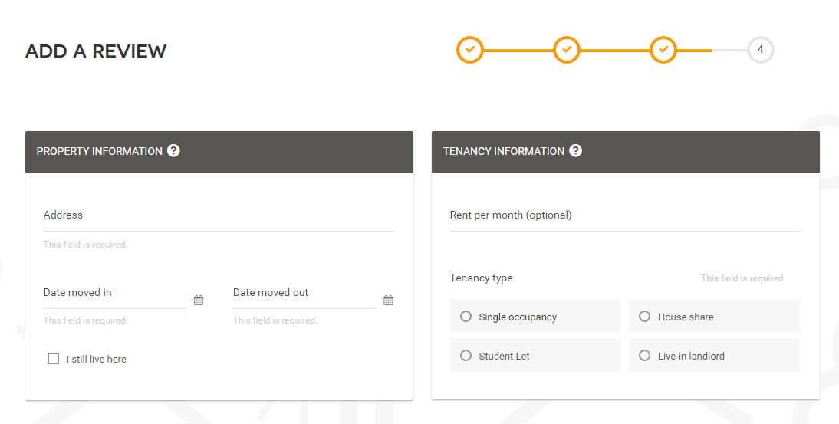839x424 pixels.
Task: Click the Property Information help icon
Action: [174, 150]
